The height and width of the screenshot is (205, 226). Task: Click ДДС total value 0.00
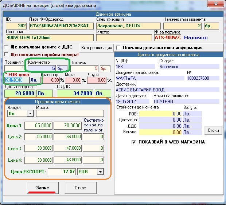click(x=160, y=126)
